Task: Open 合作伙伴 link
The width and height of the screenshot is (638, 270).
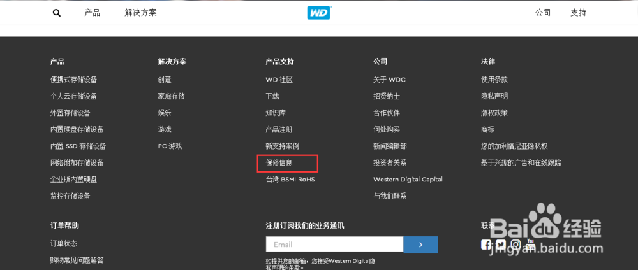Action: click(x=387, y=113)
